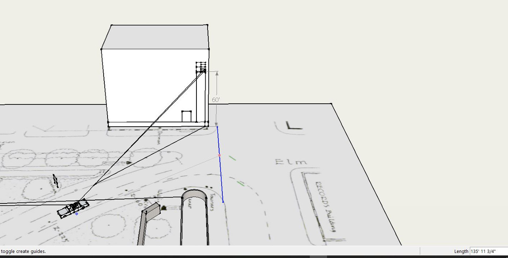Select the grid window at the building corner
The width and height of the screenshot is (508, 258).
[x=201, y=67]
